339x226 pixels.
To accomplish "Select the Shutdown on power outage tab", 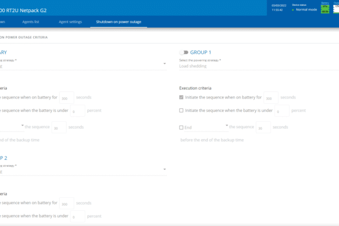I will (x=118, y=22).
